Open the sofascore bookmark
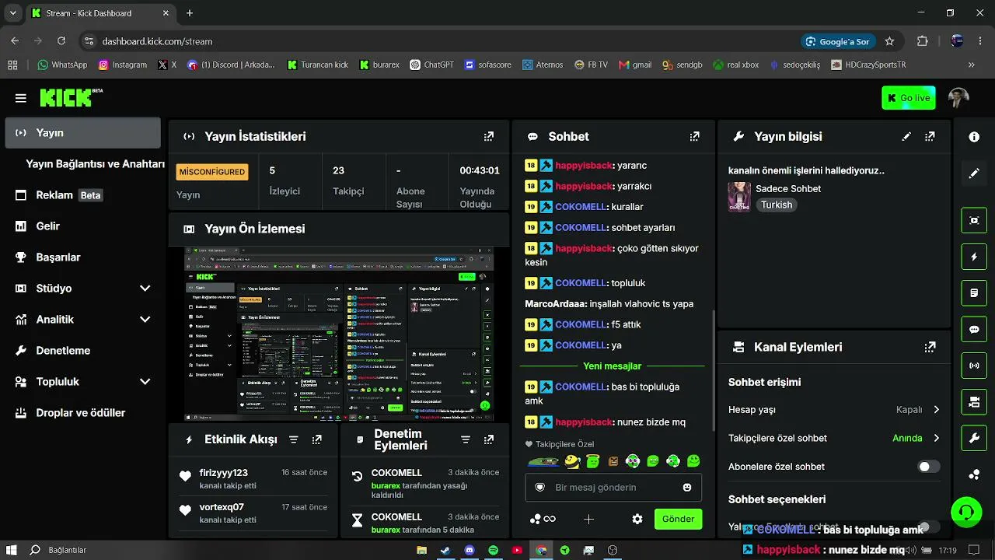This screenshot has height=560, width=995. click(488, 65)
